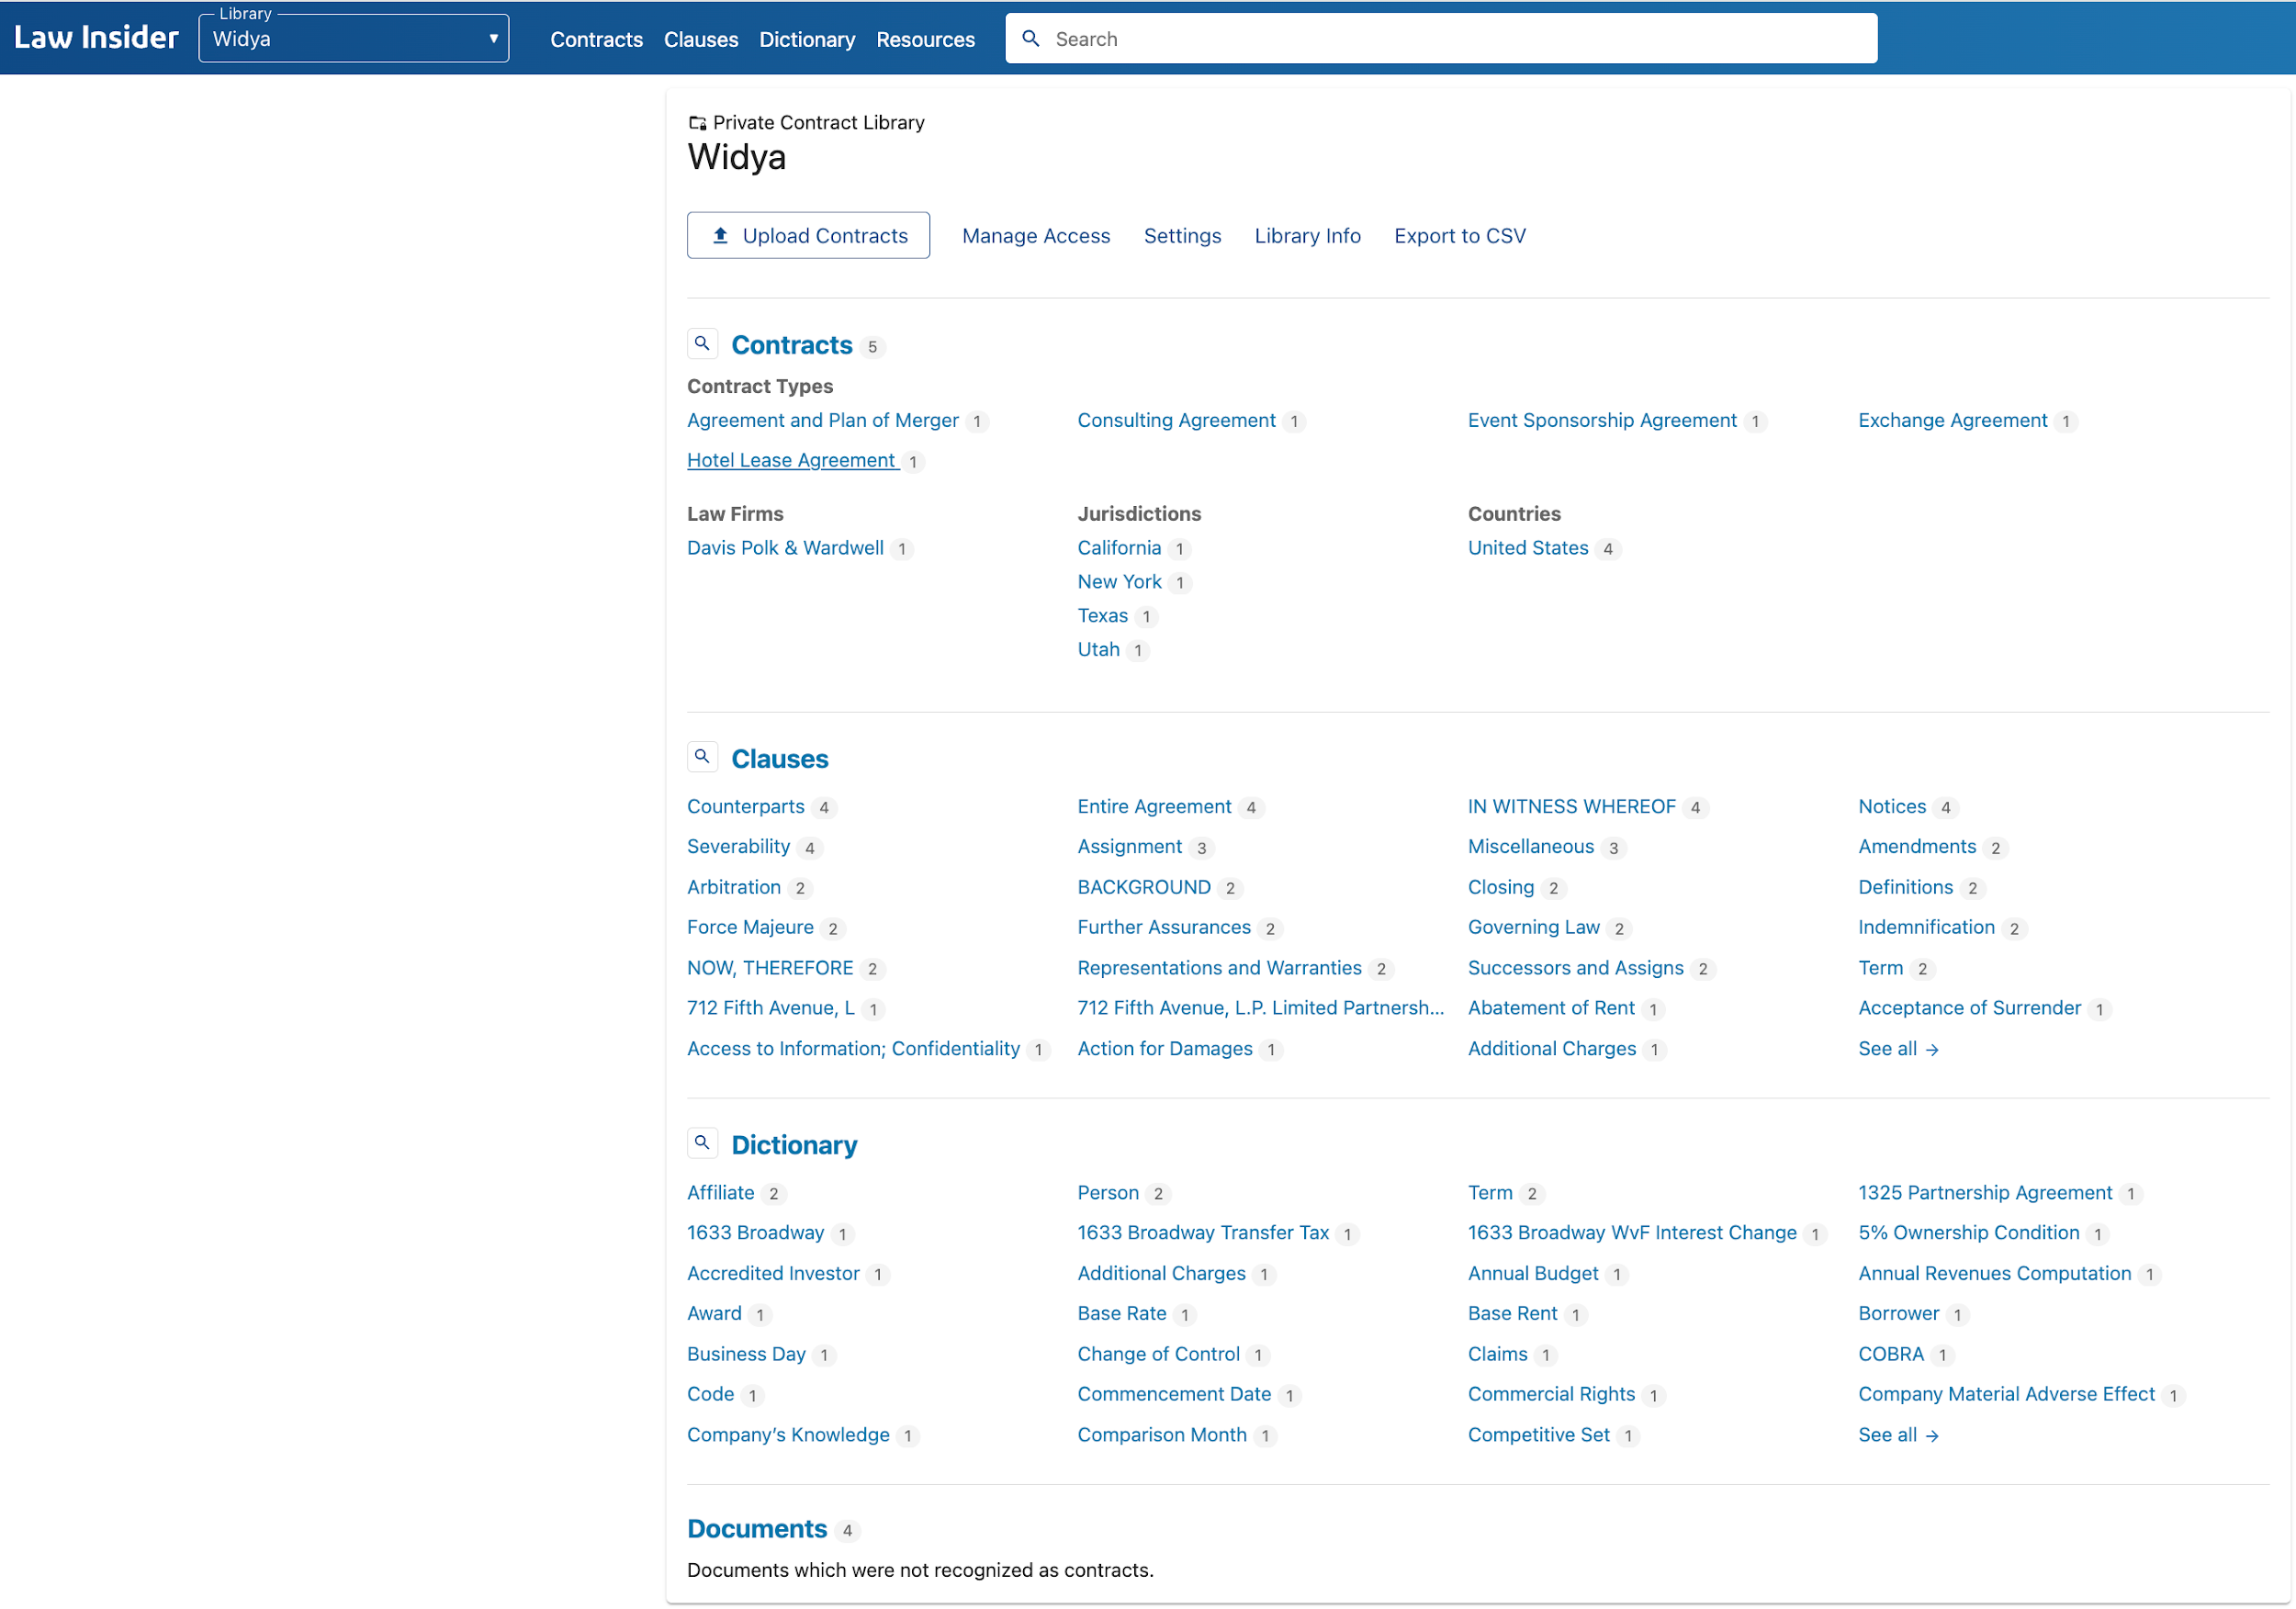Open Company Material Adverse Effect definition
The image size is (2296, 1609).
pyautogui.click(x=2006, y=1394)
